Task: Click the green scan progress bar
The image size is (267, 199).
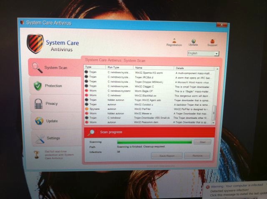Action: point(154,142)
